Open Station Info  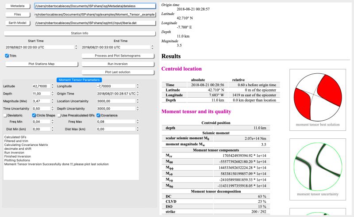(x=80, y=33)
